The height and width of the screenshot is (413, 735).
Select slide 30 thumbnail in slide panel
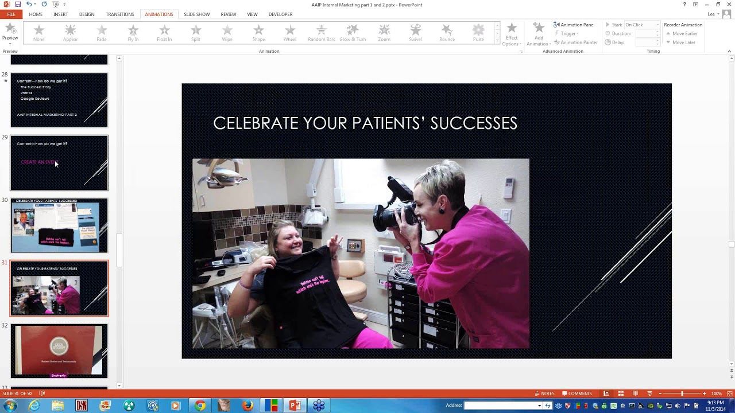point(59,225)
